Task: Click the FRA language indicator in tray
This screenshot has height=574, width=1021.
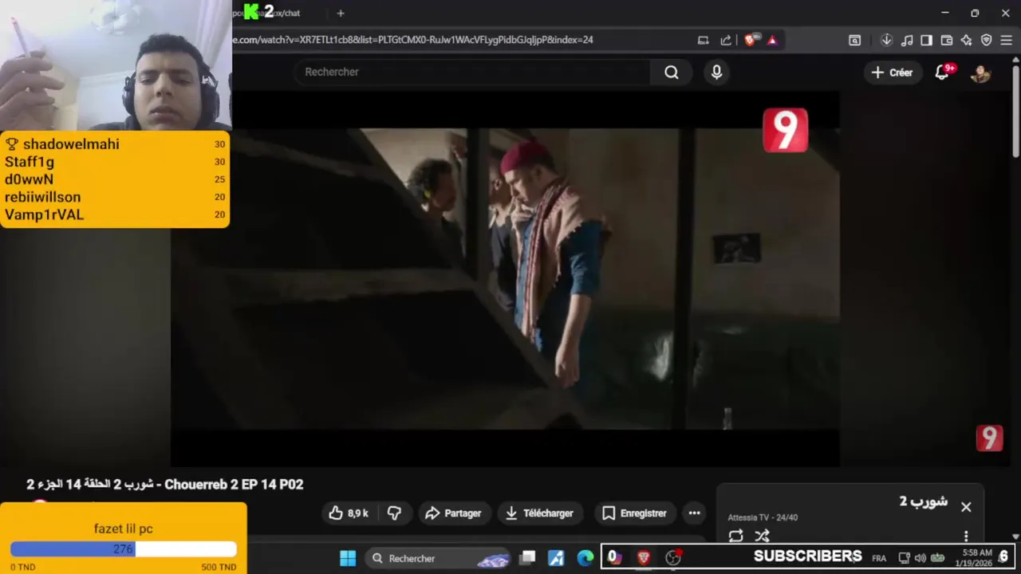Action: [879, 558]
